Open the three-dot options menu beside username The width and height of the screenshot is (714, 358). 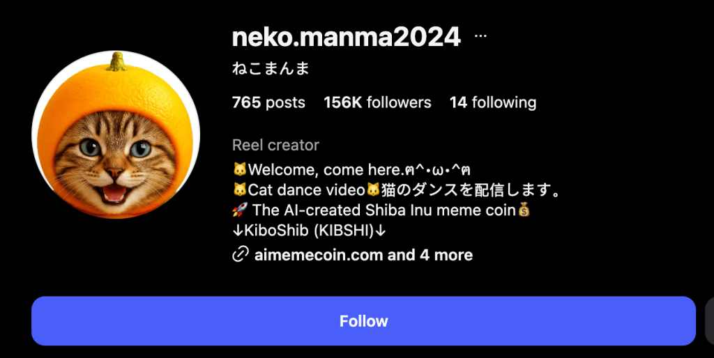coord(480,36)
